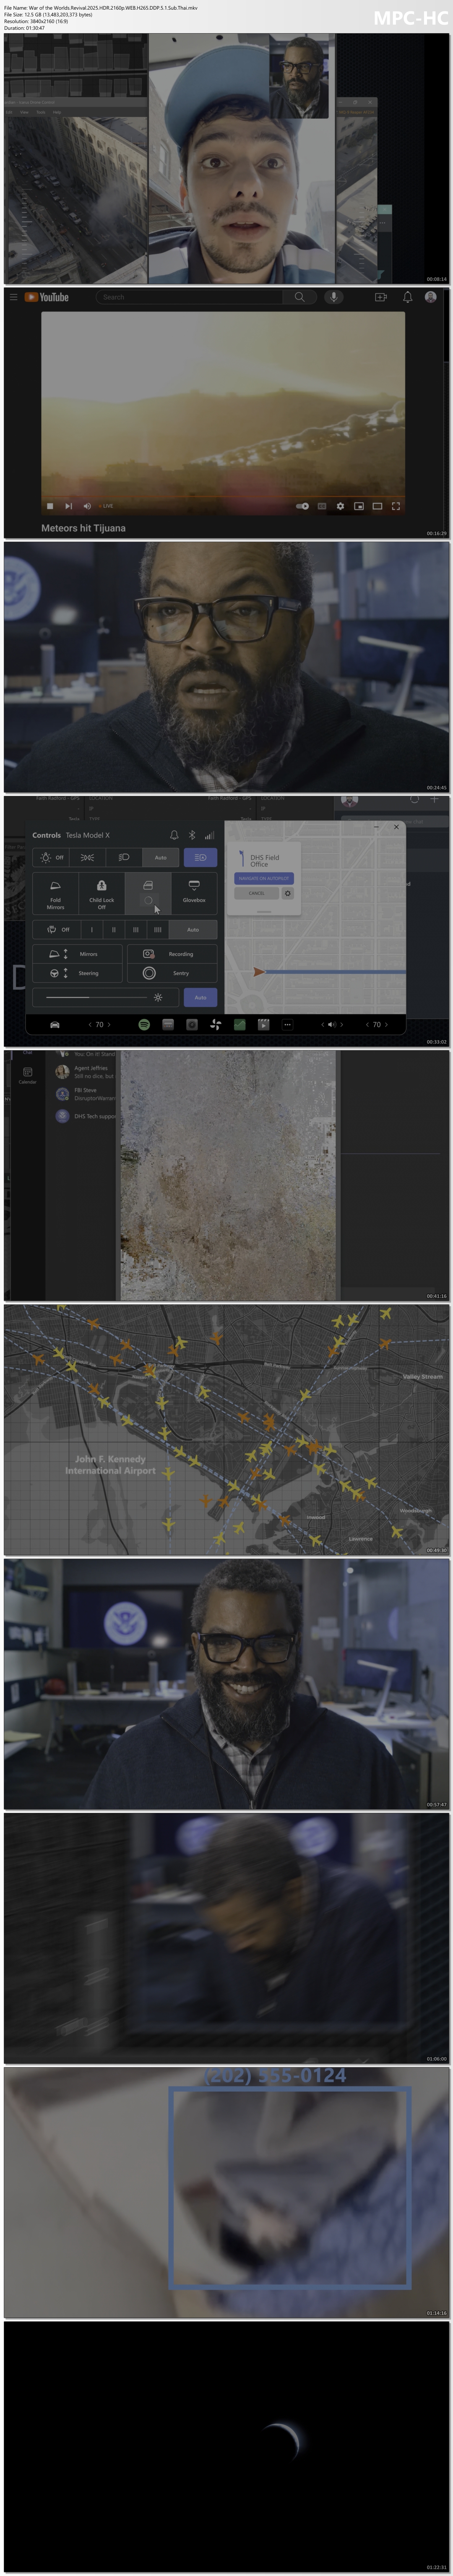Set Tesla brightness to Auto
The image size is (453, 2576).
click(x=200, y=997)
